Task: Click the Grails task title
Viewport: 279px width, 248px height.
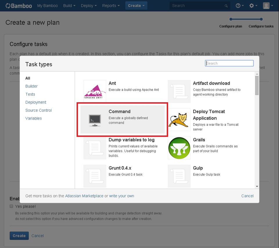Action: coord(199,140)
